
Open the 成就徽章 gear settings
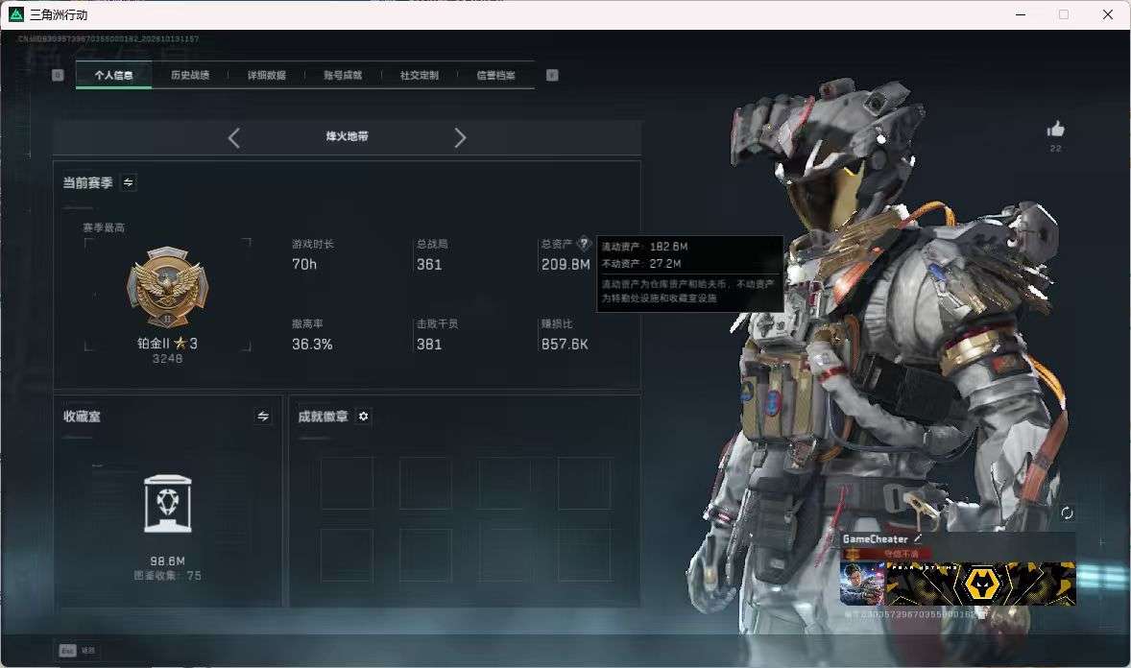click(364, 417)
